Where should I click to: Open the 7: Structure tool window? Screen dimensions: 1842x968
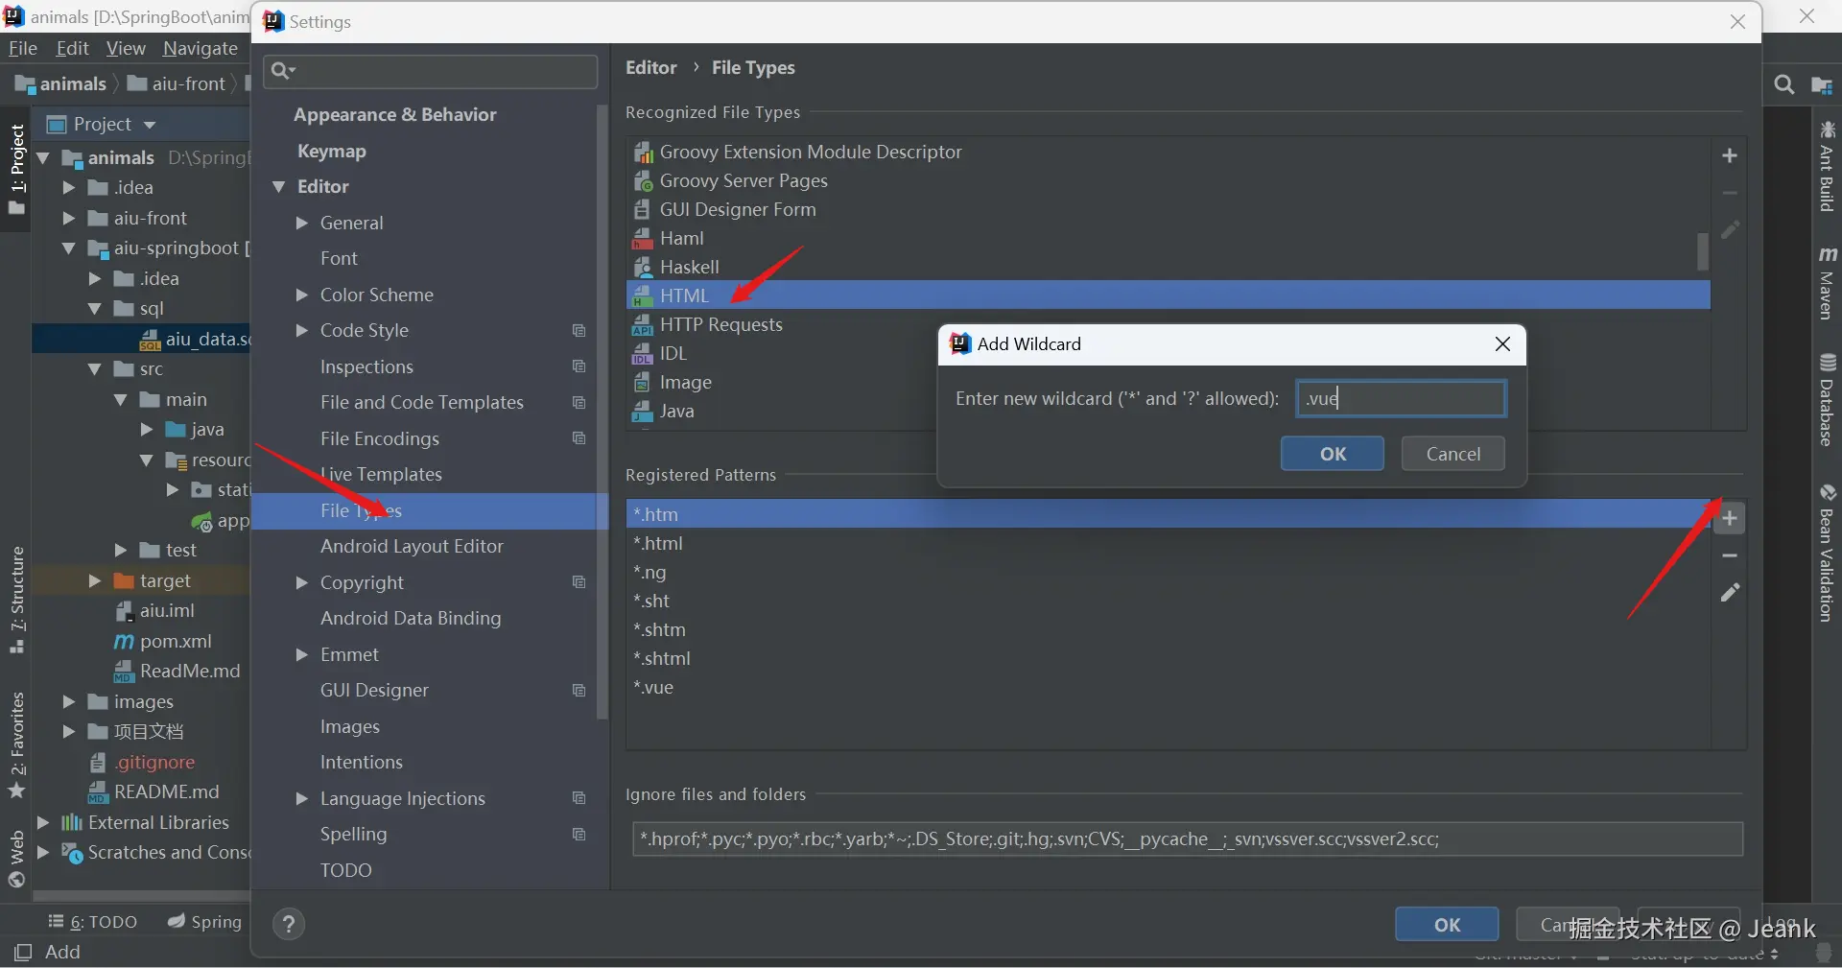pyautogui.click(x=16, y=600)
